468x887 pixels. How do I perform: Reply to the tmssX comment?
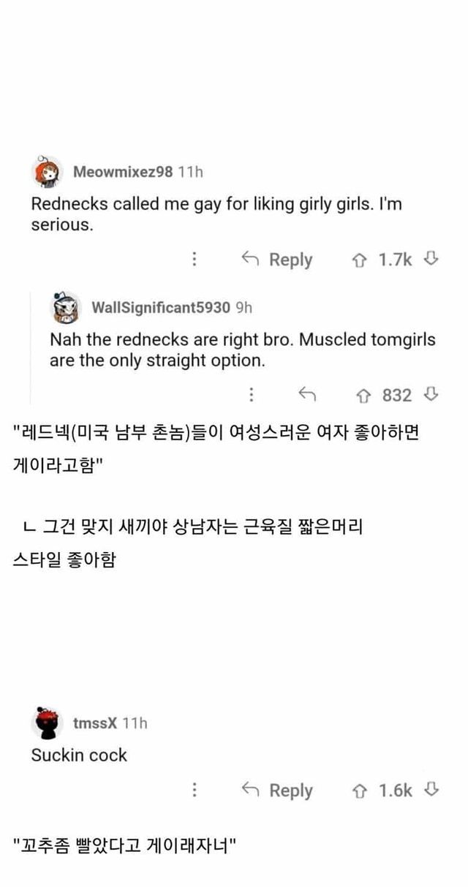[x=277, y=790]
